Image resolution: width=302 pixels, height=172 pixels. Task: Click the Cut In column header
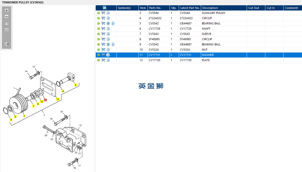point(274,8)
